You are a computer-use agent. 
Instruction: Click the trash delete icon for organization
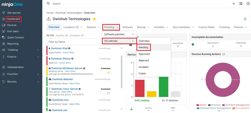(x=245, y=19)
